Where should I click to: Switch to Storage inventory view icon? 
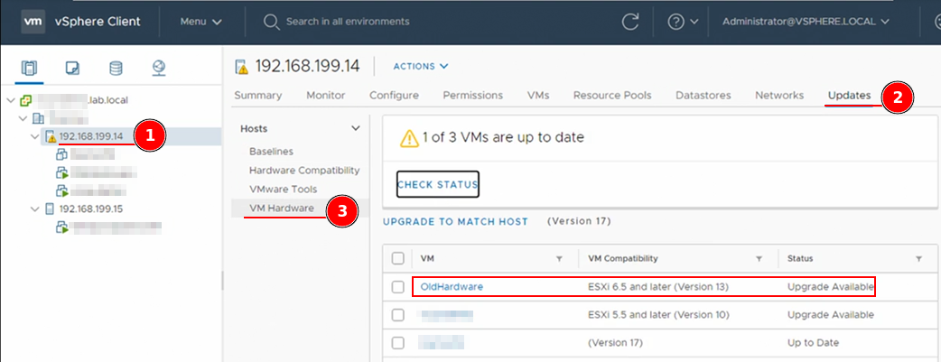click(x=116, y=68)
